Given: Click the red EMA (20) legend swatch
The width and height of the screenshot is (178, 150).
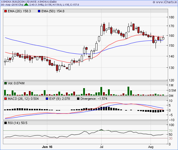Looking at the screenshot, I should point(6,11).
